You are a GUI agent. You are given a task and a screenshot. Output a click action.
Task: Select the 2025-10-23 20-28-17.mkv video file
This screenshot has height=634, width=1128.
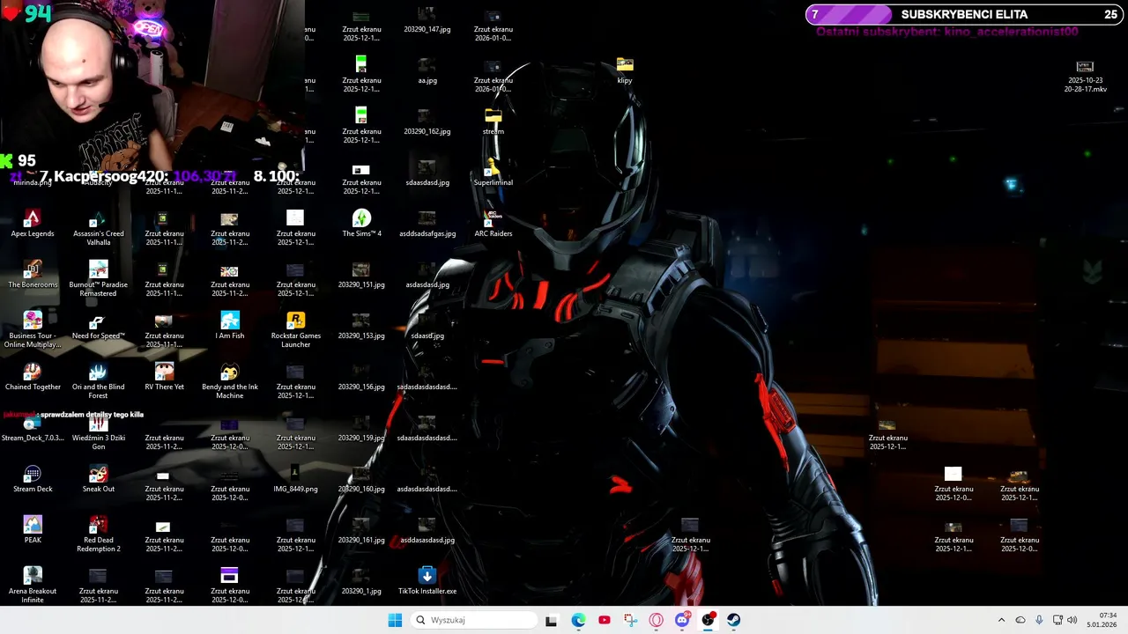[x=1085, y=76]
